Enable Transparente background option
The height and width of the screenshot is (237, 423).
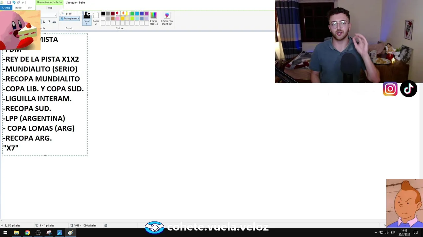point(70,18)
